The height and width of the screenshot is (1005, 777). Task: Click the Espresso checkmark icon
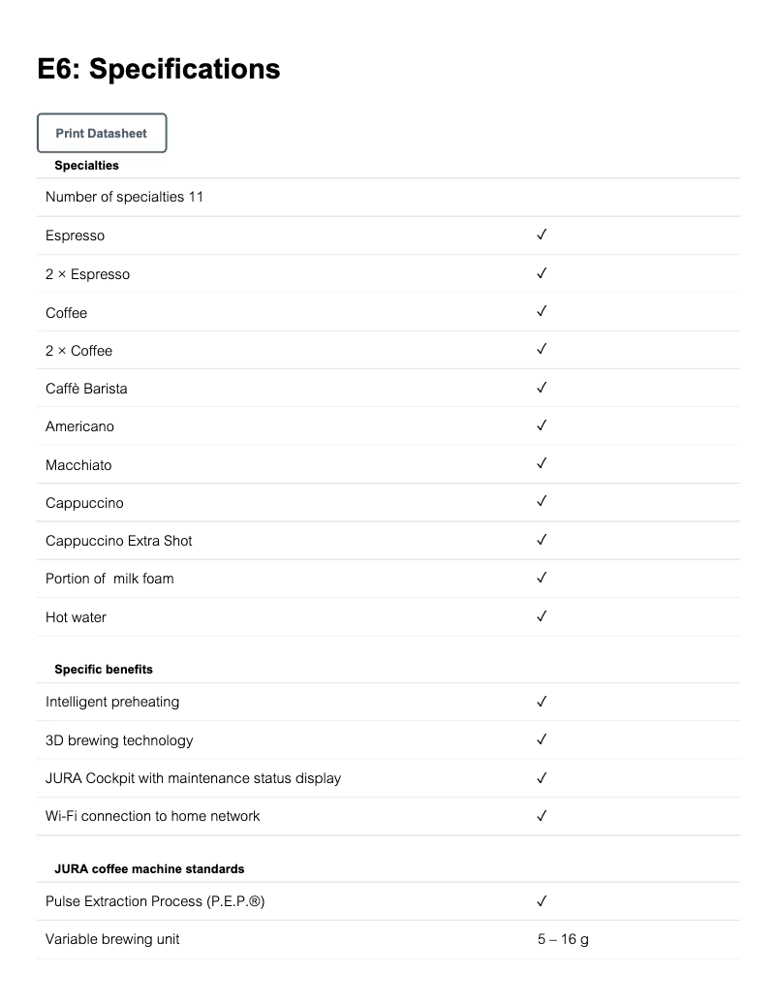tap(543, 236)
